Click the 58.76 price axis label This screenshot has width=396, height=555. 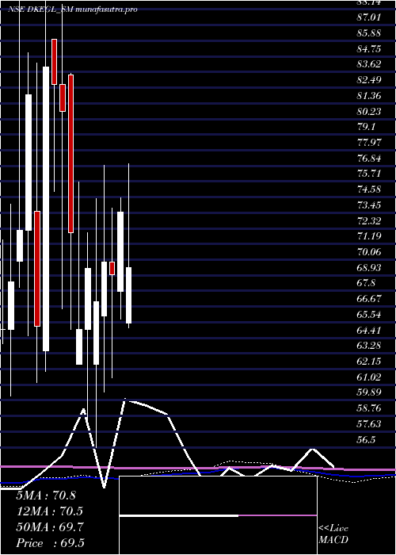point(369,408)
